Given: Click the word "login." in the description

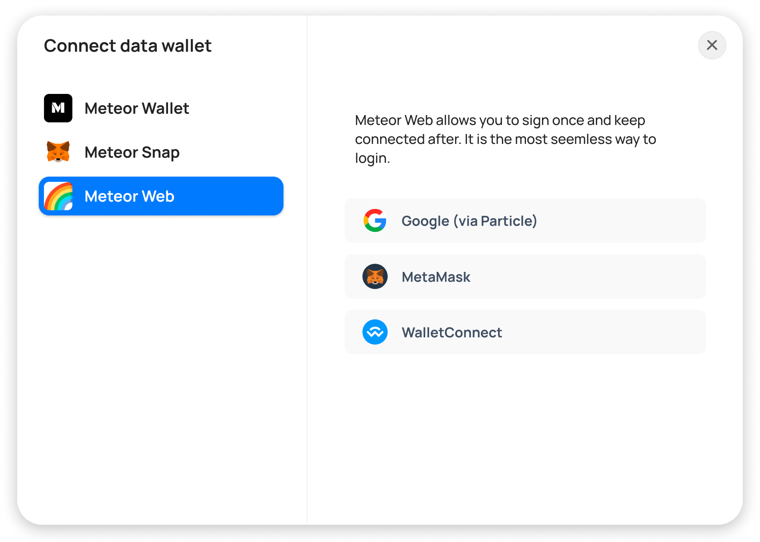Looking at the screenshot, I should coord(372,158).
